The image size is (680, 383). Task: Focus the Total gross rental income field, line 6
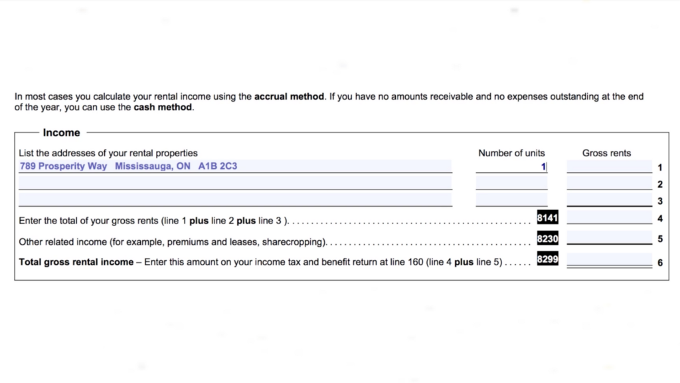coord(609,260)
